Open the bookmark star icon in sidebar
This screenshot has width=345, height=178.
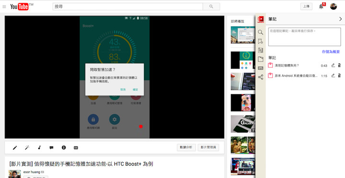tap(261, 41)
